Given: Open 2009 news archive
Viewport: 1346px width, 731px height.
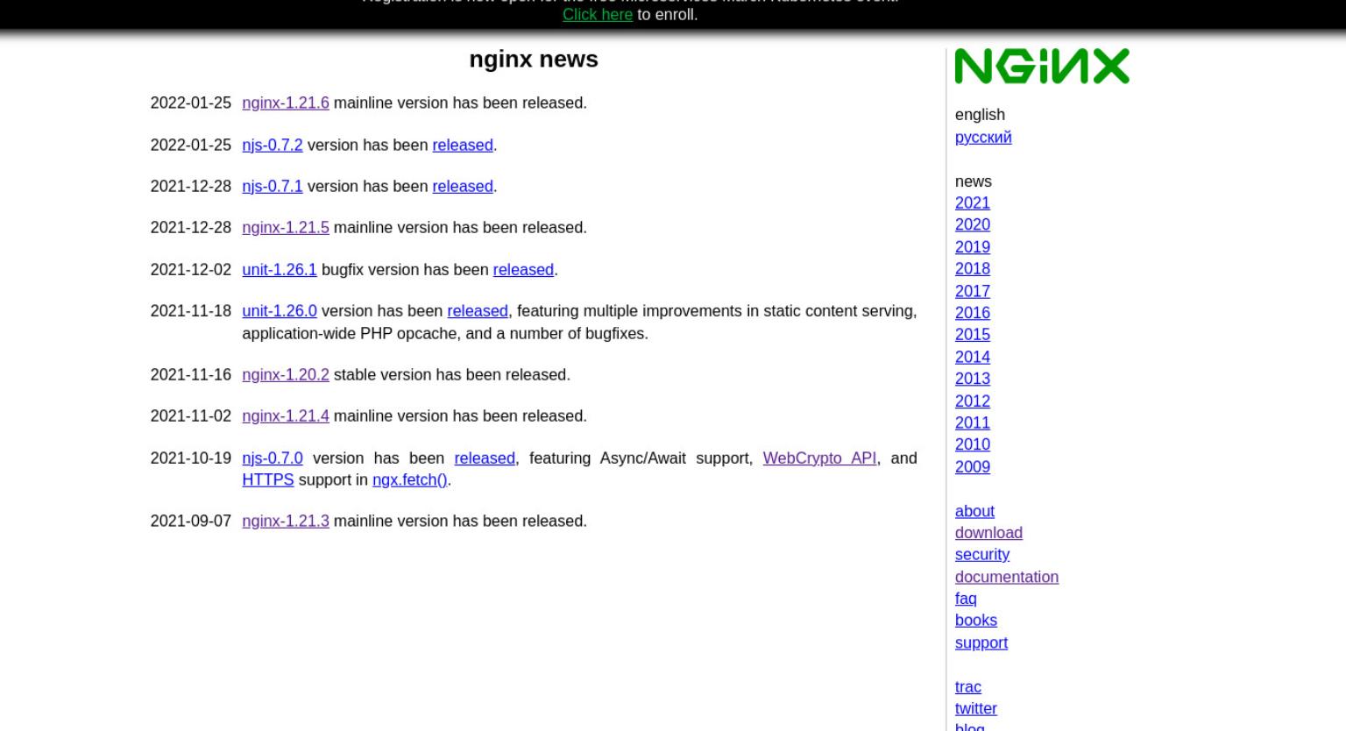Looking at the screenshot, I should (973, 467).
